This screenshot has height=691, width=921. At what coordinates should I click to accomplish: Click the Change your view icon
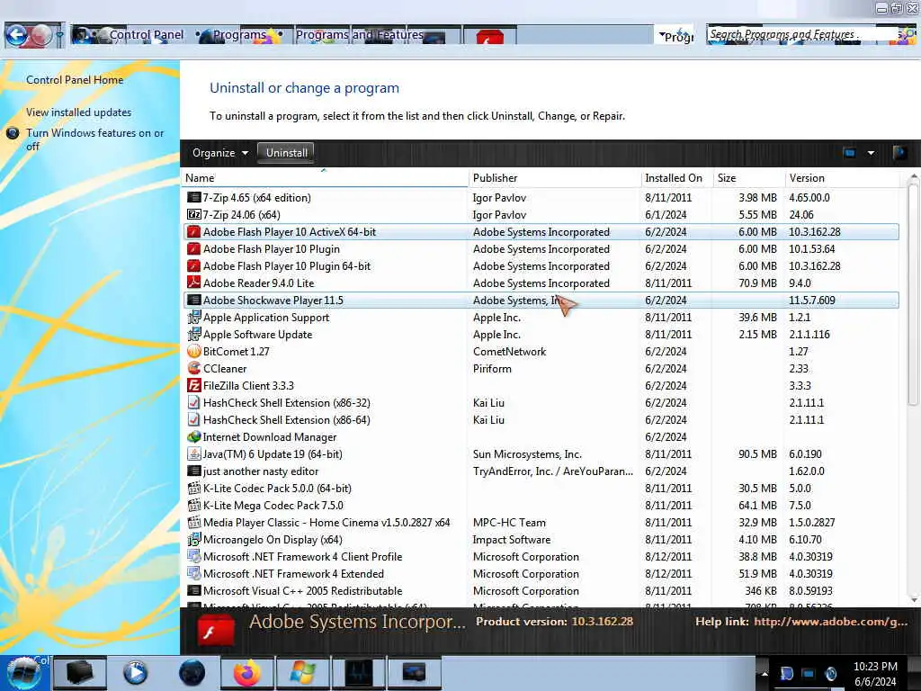click(x=849, y=153)
